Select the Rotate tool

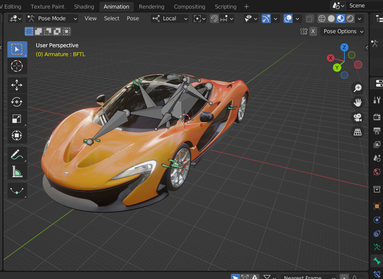point(17,102)
